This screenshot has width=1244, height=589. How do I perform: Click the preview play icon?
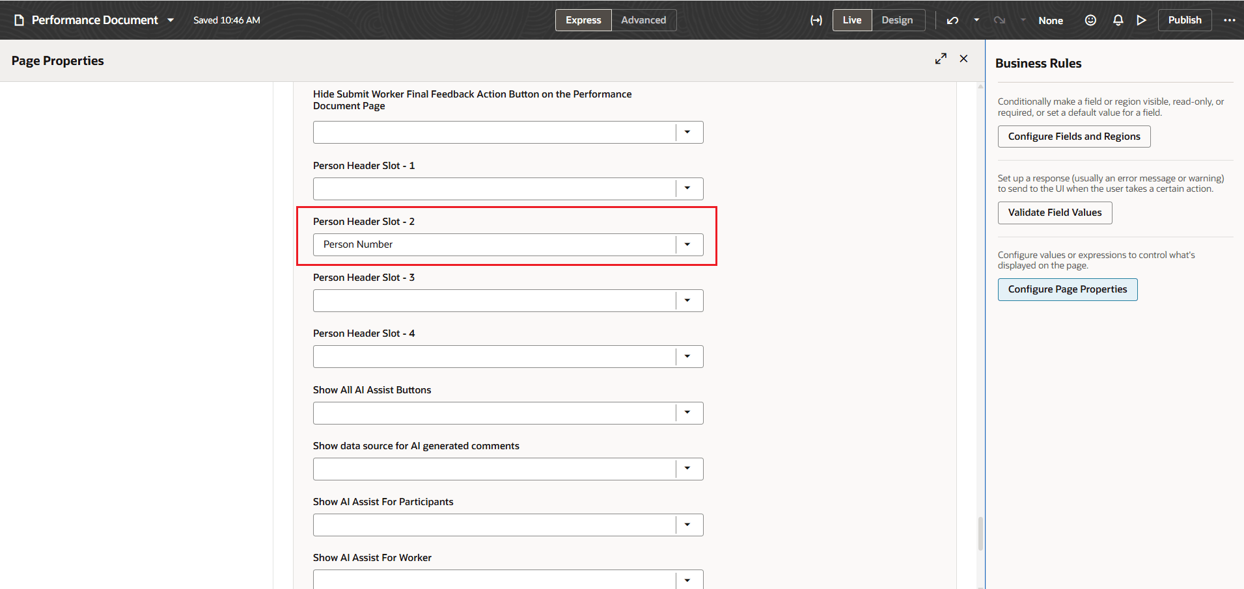pyautogui.click(x=1142, y=20)
